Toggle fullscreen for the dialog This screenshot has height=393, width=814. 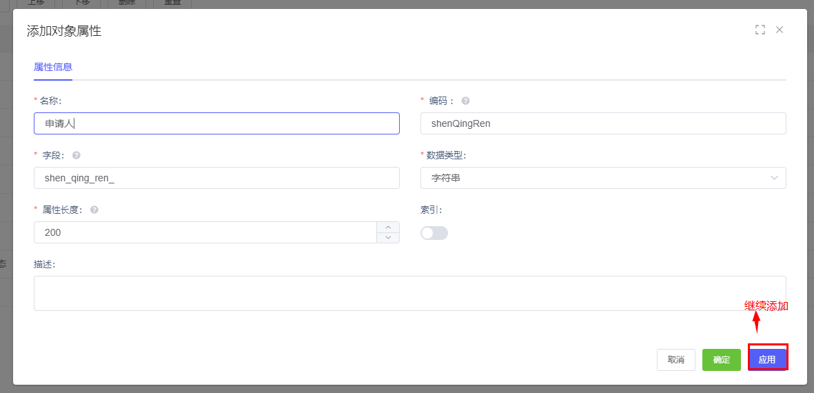(760, 30)
